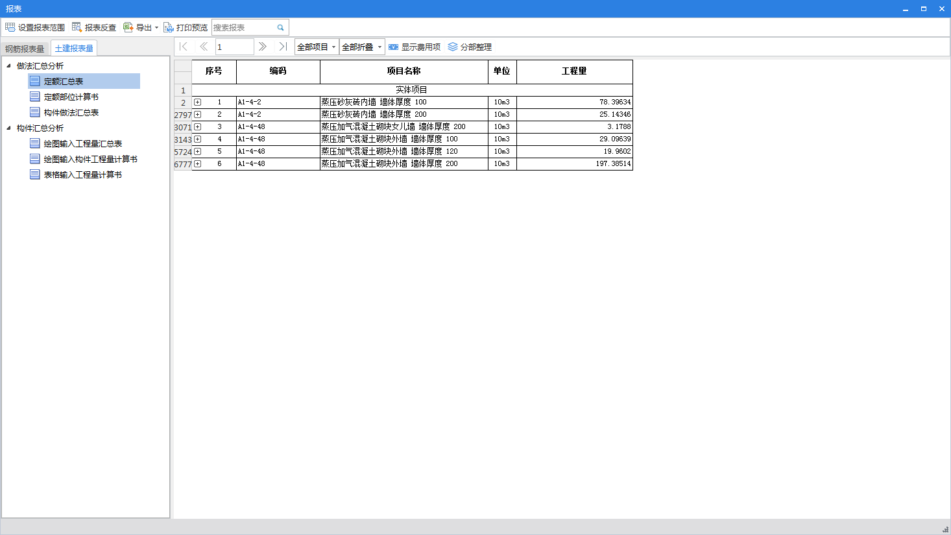Screen dimensions: 951x535
Task: Expand row 5 砌块外墙 墙体厚度 120
Action: click(x=197, y=151)
